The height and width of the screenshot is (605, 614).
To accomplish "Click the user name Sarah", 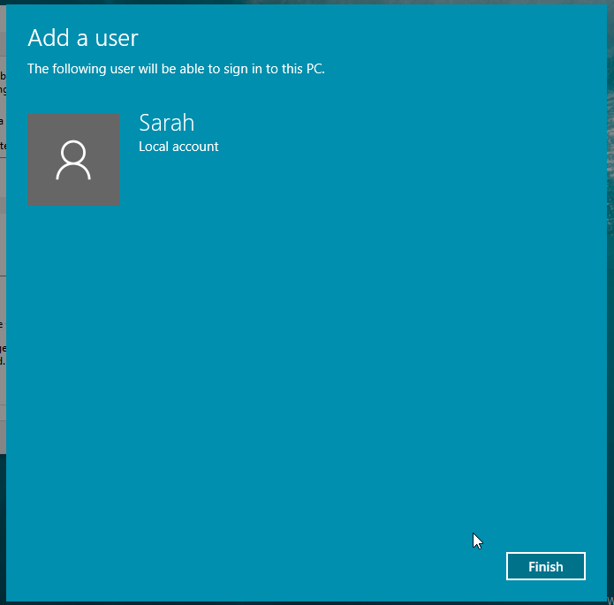I will 167,123.
